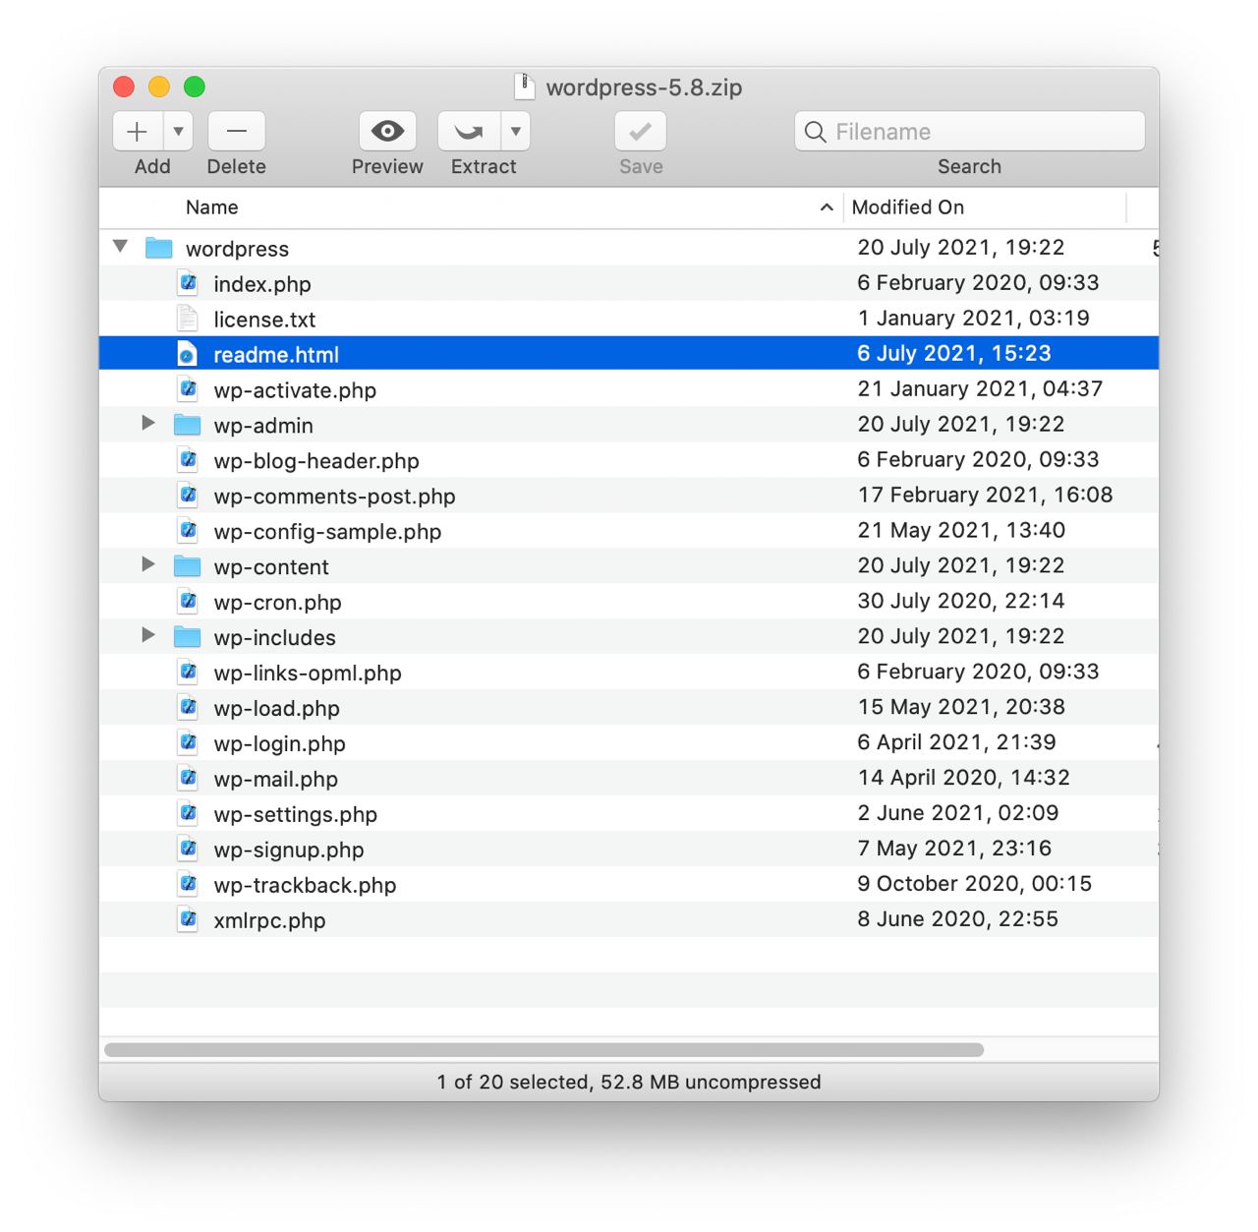Click the Add plus button
Image resolution: width=1258 pixels, height=1232 pixels.
click(138, 131)
